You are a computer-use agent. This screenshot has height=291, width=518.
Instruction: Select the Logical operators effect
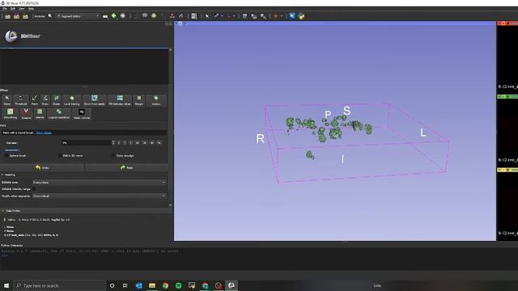coord(59,114)
